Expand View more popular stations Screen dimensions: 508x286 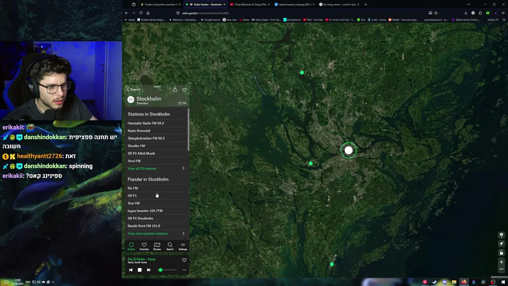(x=156, y=234)
